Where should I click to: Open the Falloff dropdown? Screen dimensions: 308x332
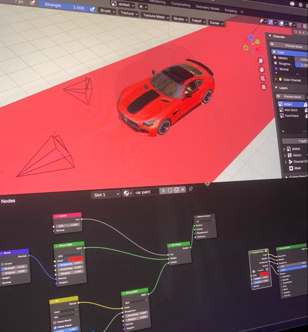click(x=198, y=21)
